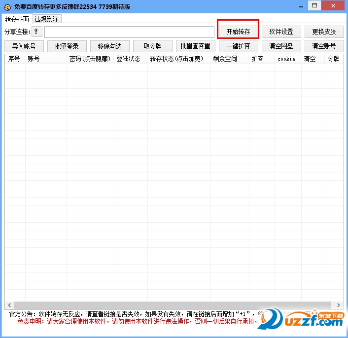
Task: Click the 账号 column header
Action: (x=45, y=59)
